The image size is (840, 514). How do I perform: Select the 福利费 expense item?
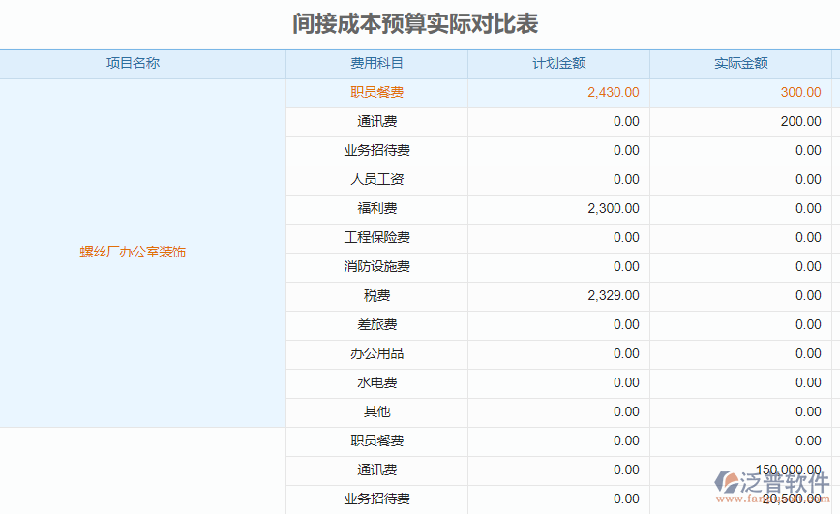(376, 209)
